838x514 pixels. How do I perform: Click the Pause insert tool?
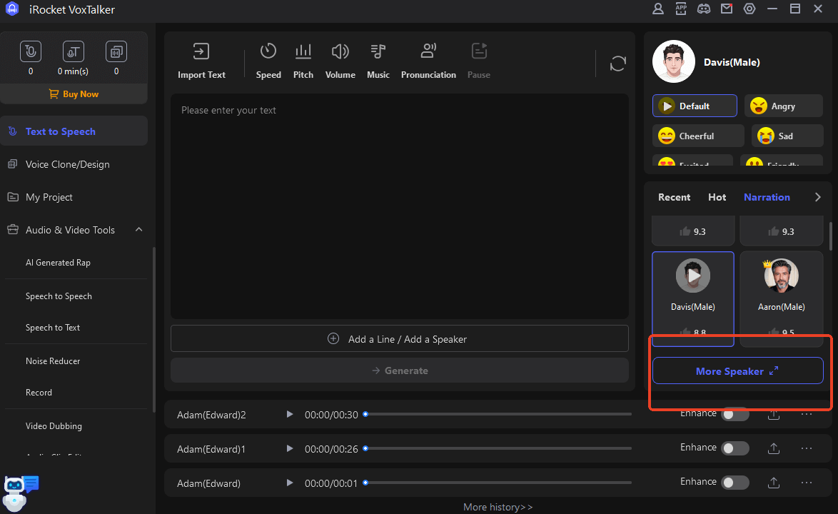pyautogui.click(x=479, y=61)
